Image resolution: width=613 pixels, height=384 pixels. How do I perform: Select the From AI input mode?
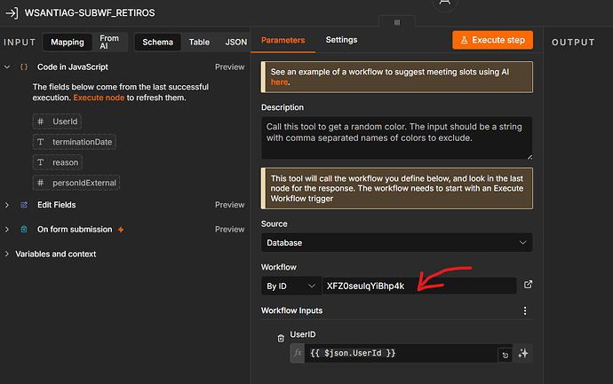pyautogui.click(x=109, y=43)
